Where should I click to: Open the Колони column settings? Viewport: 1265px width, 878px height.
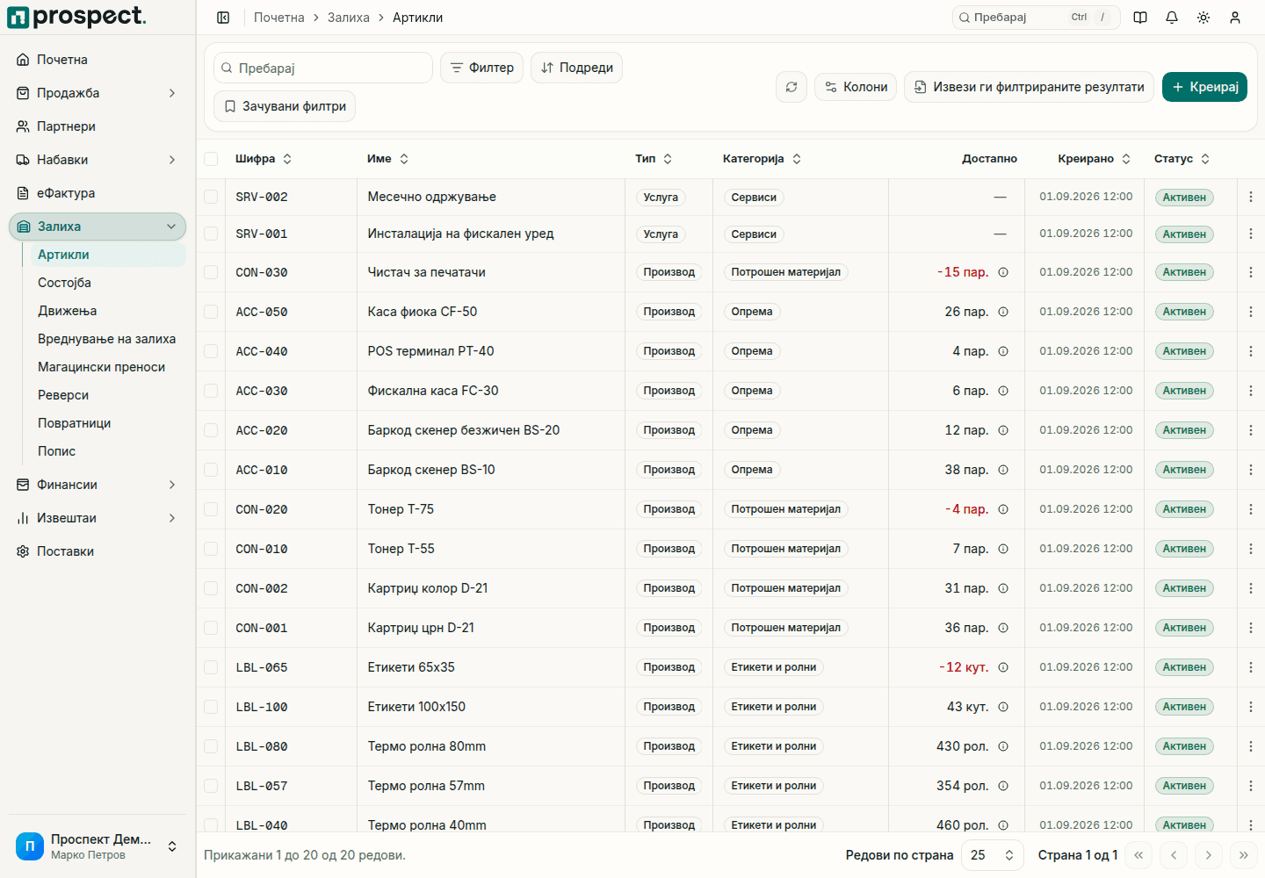click(x=857, y=87)
